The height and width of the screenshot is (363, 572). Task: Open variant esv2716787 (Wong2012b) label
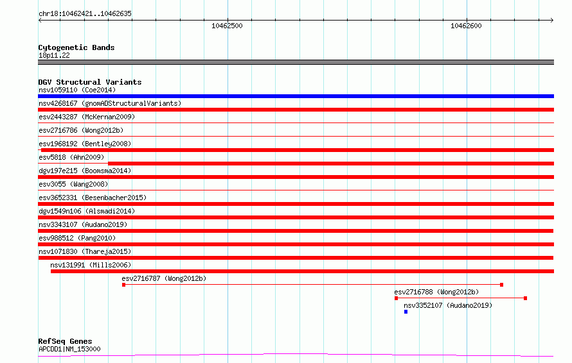164,278
